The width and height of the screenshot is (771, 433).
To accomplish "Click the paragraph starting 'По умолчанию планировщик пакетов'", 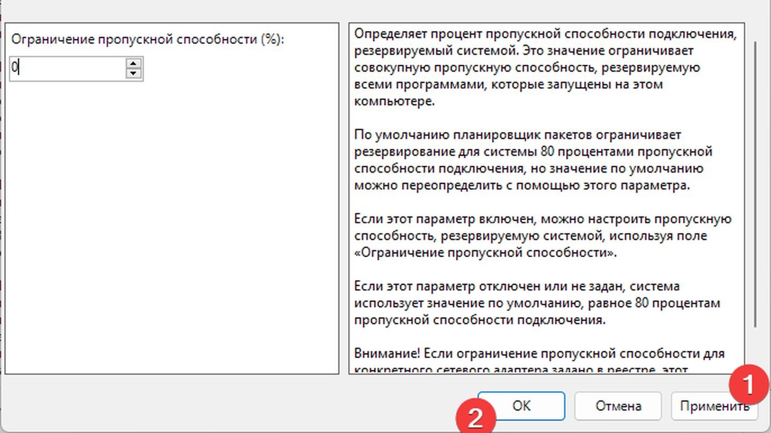I will [533, 160].
